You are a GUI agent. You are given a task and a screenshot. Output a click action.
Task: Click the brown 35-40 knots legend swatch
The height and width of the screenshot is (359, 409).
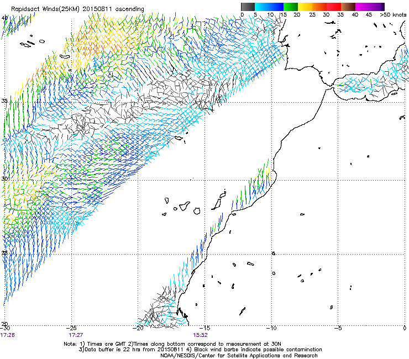click(x=348, y=7)
